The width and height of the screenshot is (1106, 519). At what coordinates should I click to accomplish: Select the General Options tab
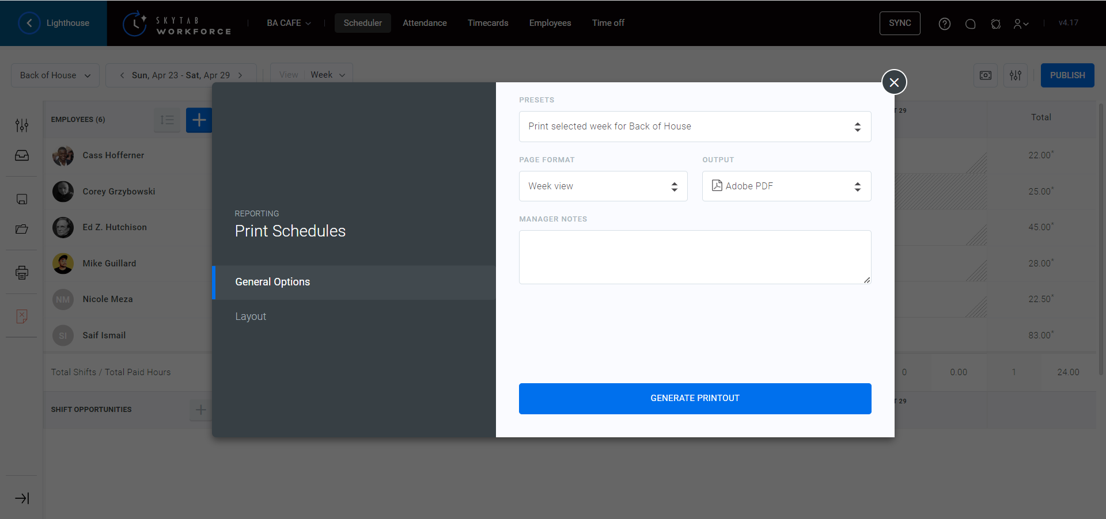point(272,282)
